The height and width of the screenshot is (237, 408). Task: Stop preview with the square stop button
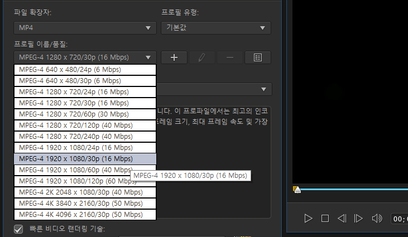(325, 218)
